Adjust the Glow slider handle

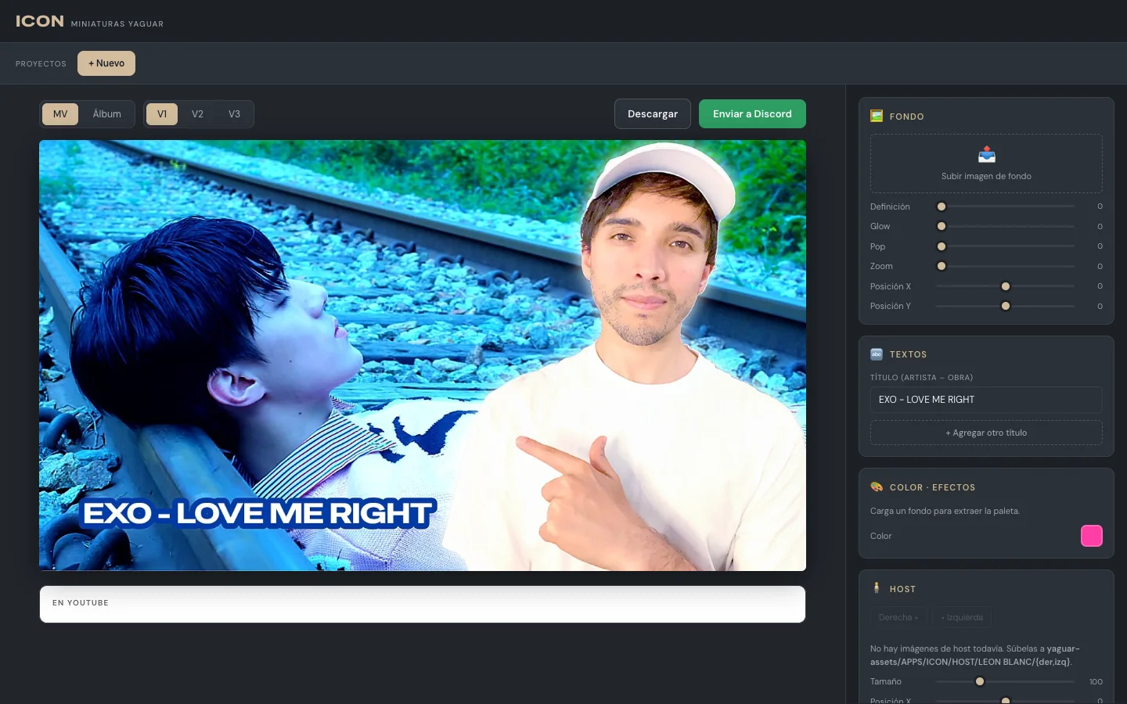tap(942, 226)
